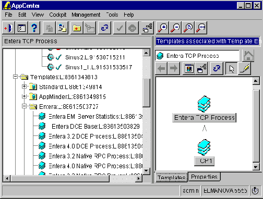Click the Entera TCP Process diagram label
The height and width of the screenshot is (199, 263).
205,118
